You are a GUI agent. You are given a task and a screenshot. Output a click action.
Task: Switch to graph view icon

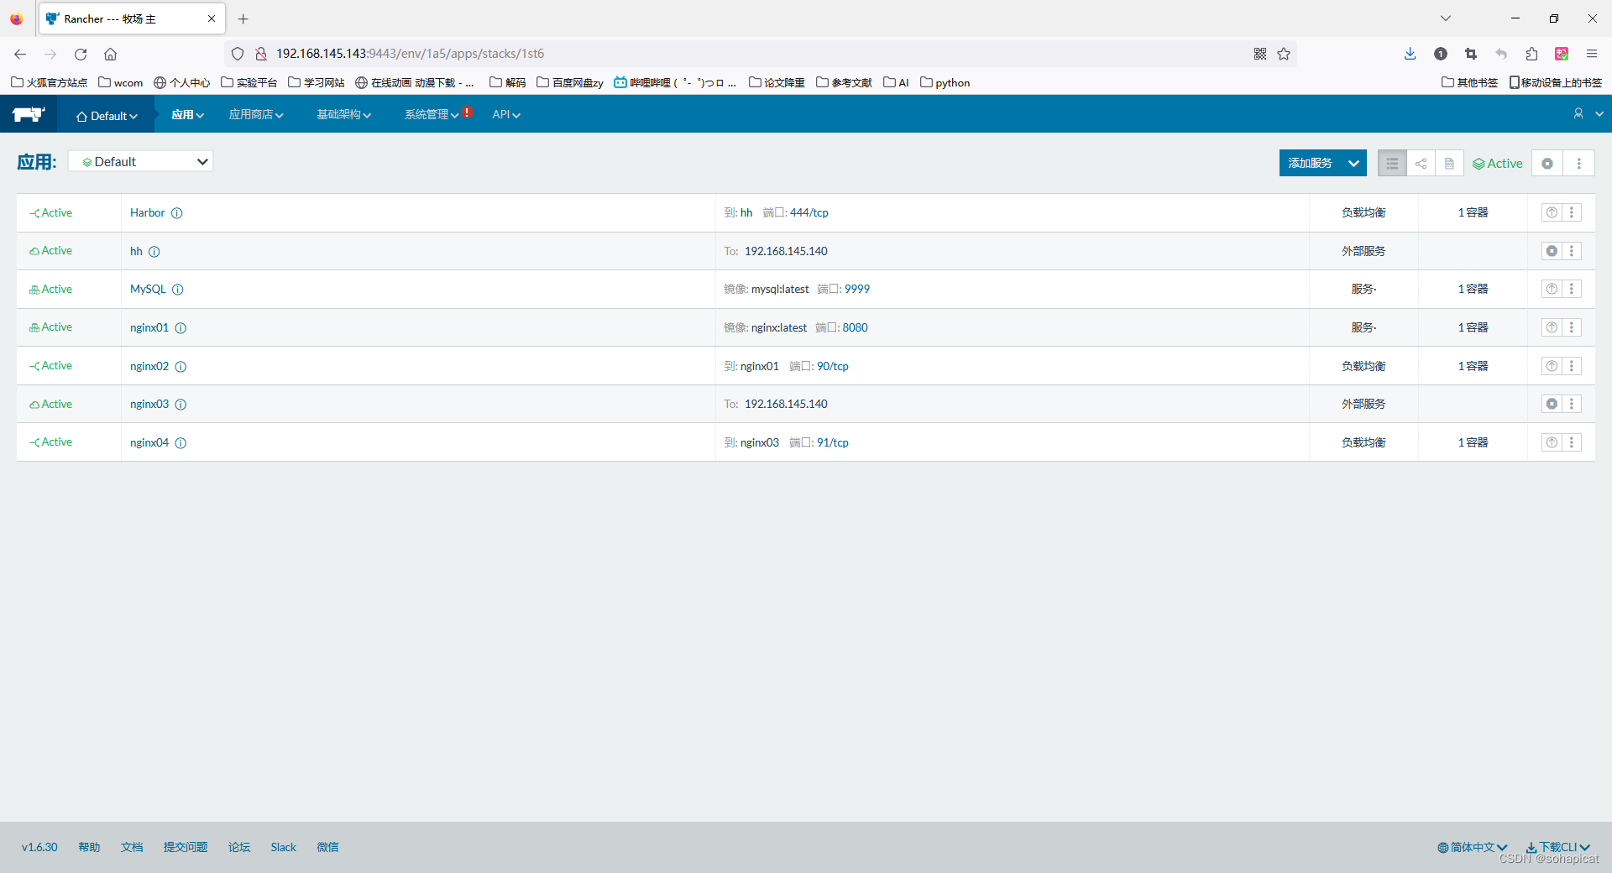click(x=1421, y=164)
